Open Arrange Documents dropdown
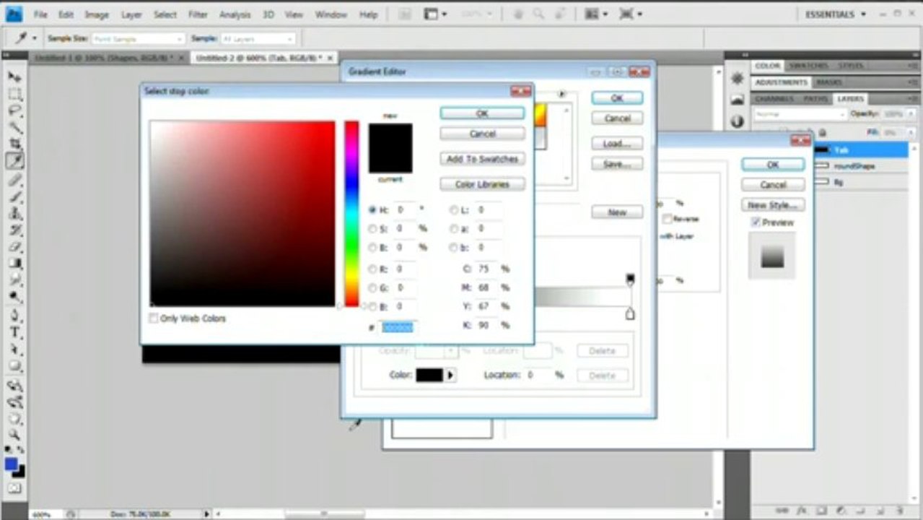Screen dimensions: 923x520 (596, 14)
